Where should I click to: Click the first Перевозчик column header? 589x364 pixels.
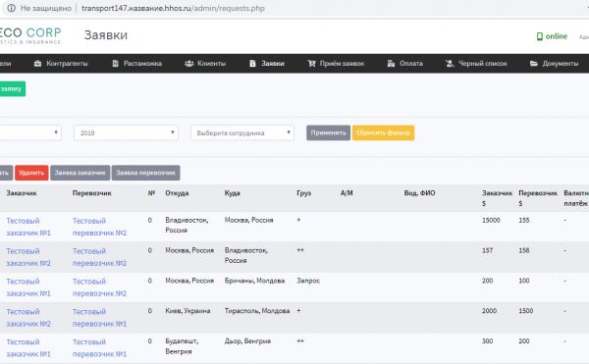[x=92, y=193]
